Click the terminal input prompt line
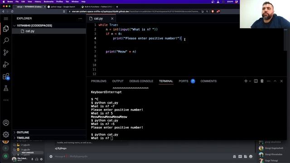The height and width of the screenshot is (163, 290). click(x=102, y=138)
